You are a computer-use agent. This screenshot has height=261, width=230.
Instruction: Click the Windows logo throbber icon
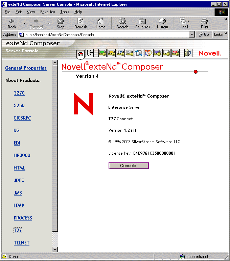click(x=222, y=12)
